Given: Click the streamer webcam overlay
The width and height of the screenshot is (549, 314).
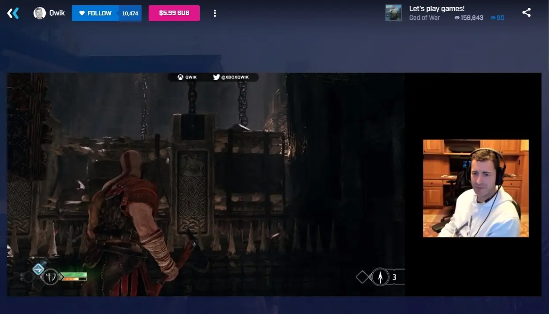Looking at the screenshot, I should point(476,188).
